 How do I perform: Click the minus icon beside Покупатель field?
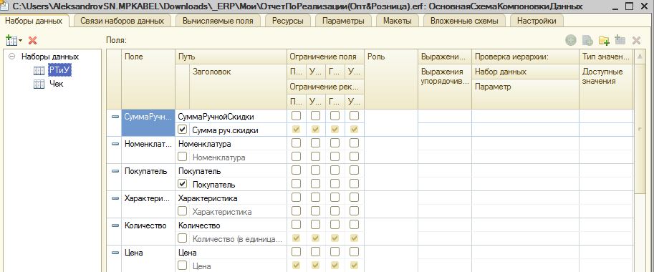tap(115, 171)
